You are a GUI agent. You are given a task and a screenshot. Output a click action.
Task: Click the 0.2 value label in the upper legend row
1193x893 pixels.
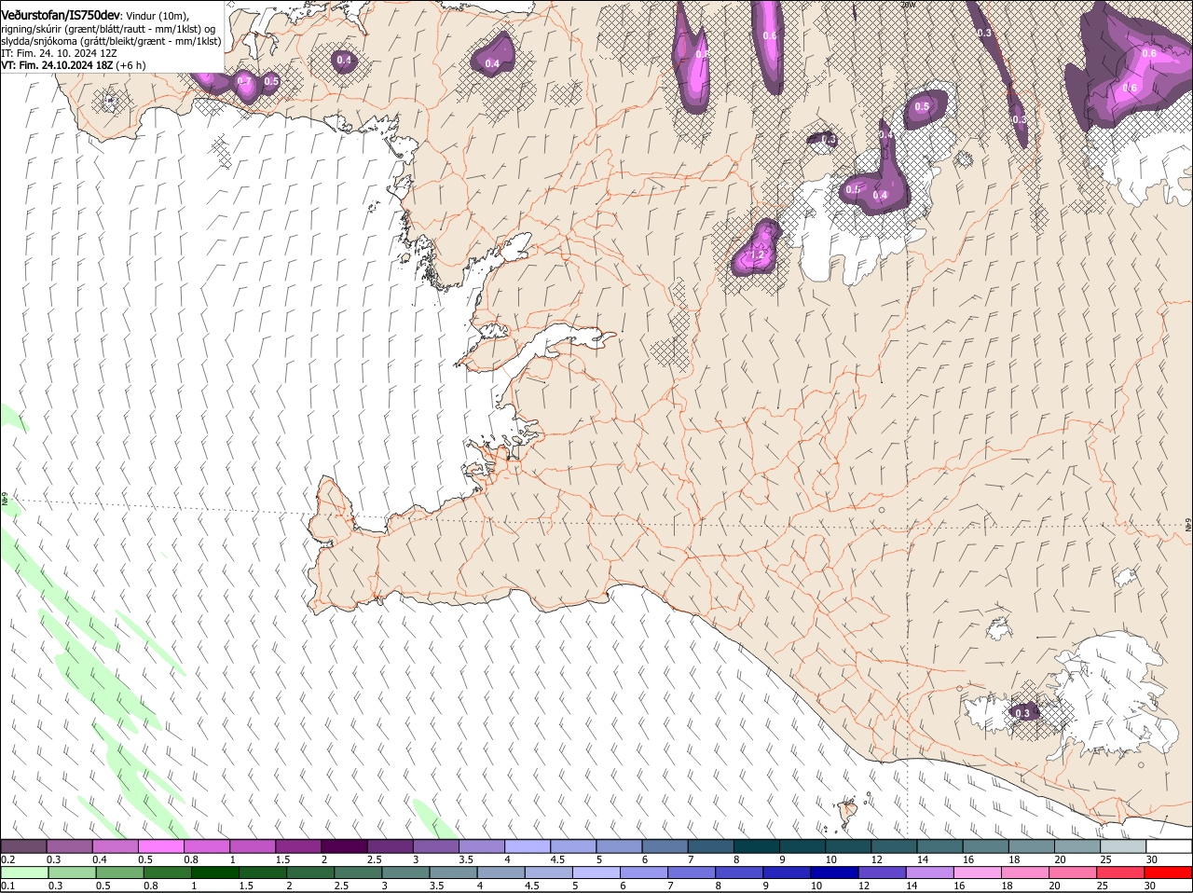pyautogui.click(x=7, y=859)
